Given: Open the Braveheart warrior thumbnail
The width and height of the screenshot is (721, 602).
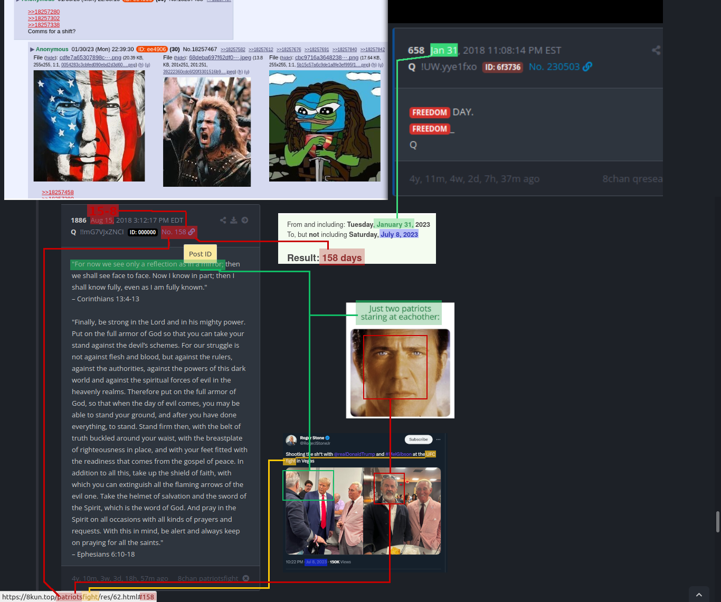Looking at the screenshot, I should click(x=207, y=132).
